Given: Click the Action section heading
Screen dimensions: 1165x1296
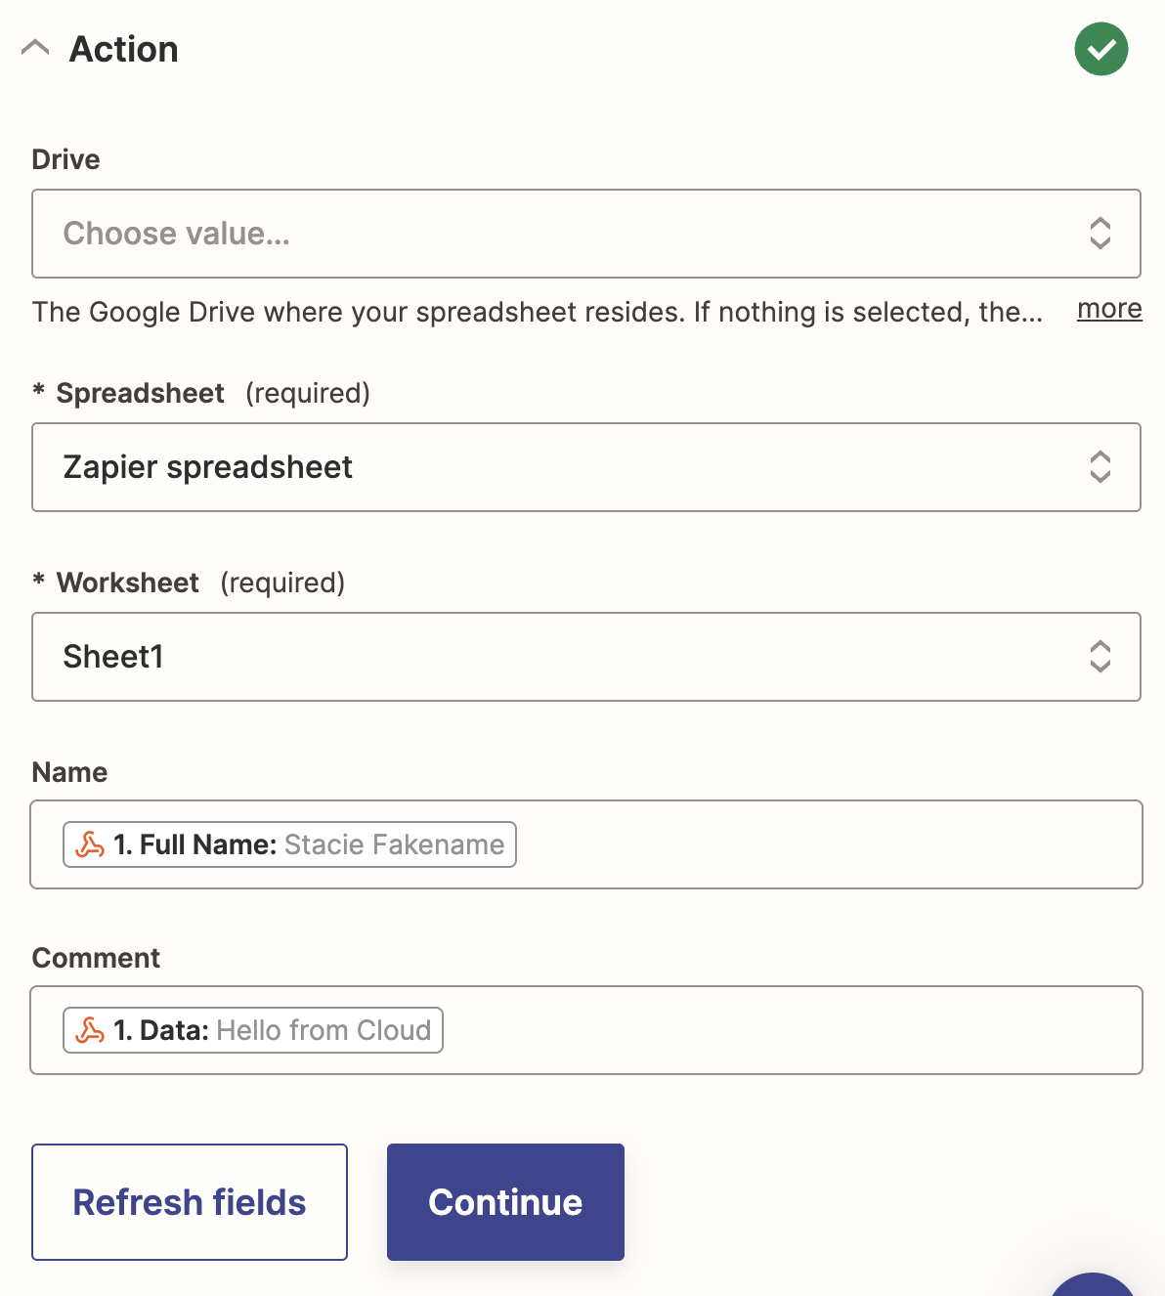Looking at the screenshot, I should [124, 49].
